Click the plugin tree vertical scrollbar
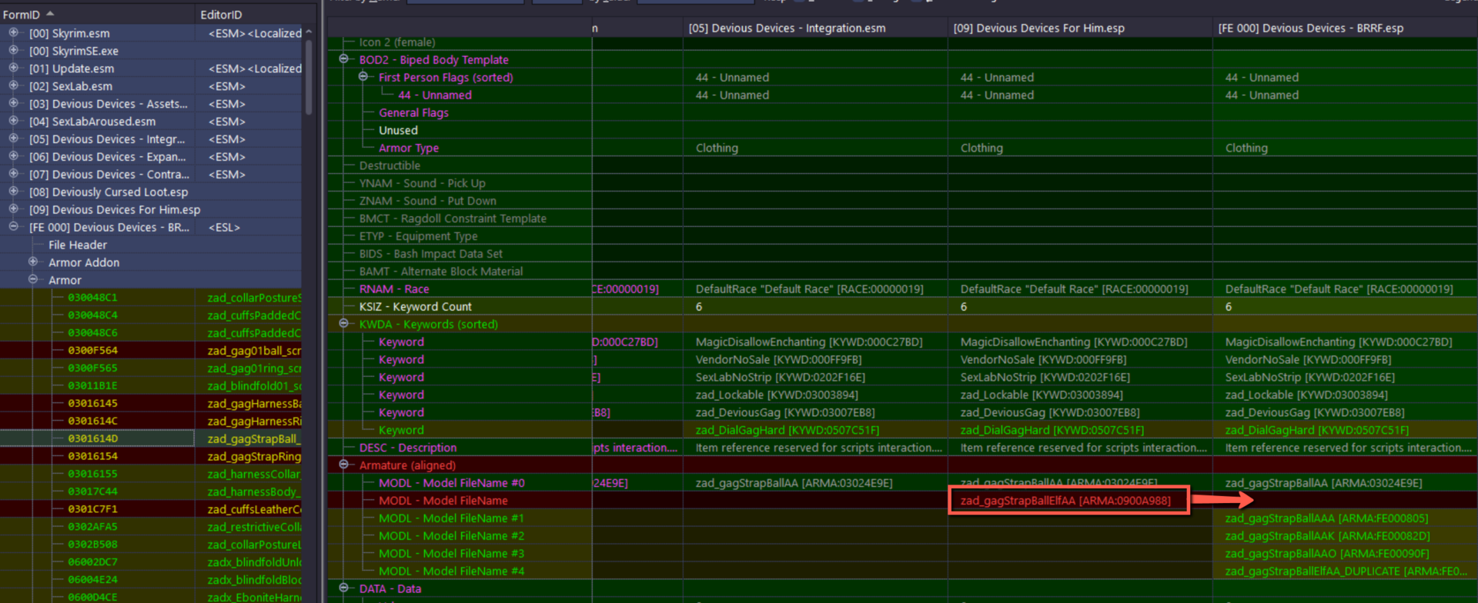 (x=309, y=77)
